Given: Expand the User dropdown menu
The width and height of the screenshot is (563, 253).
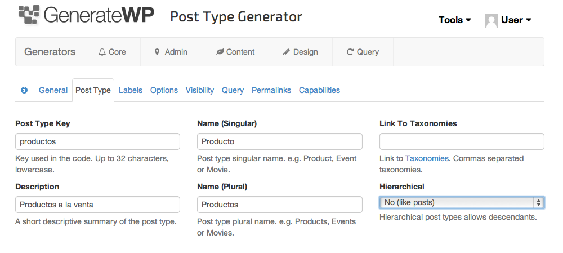Looking at the screenshot, I should [x=516, y=20].
